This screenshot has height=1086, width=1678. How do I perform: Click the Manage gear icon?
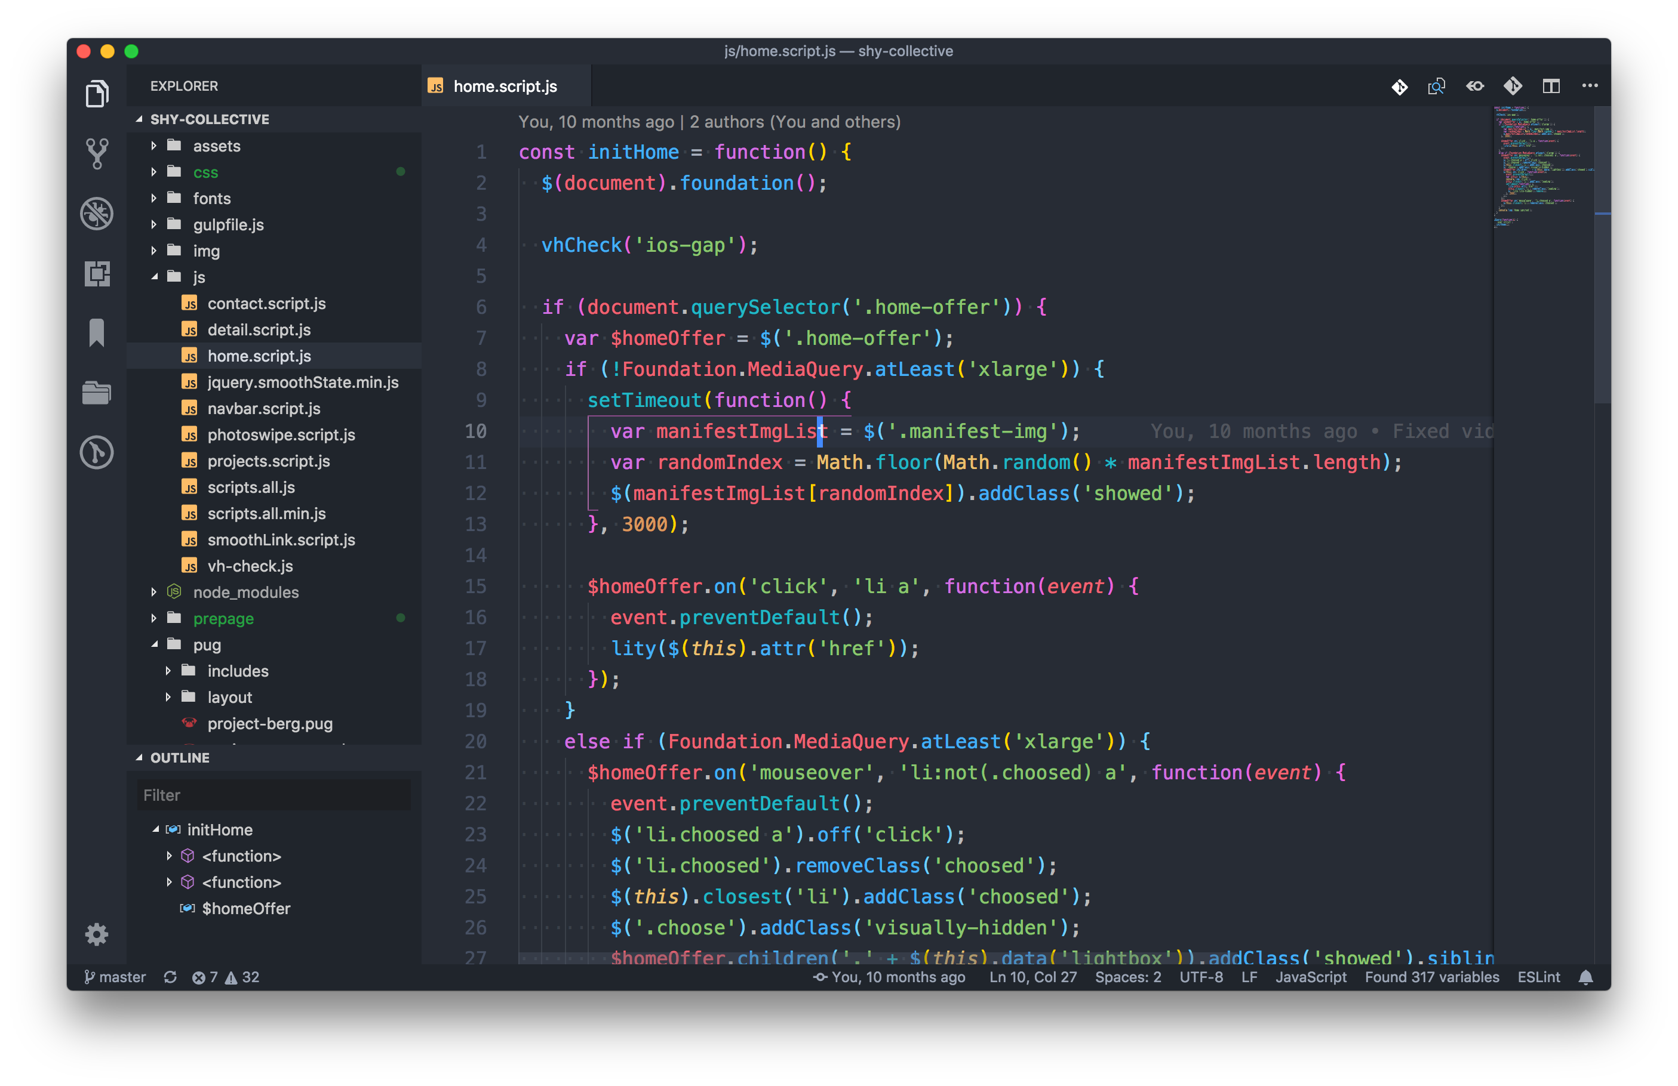[97, 934]
